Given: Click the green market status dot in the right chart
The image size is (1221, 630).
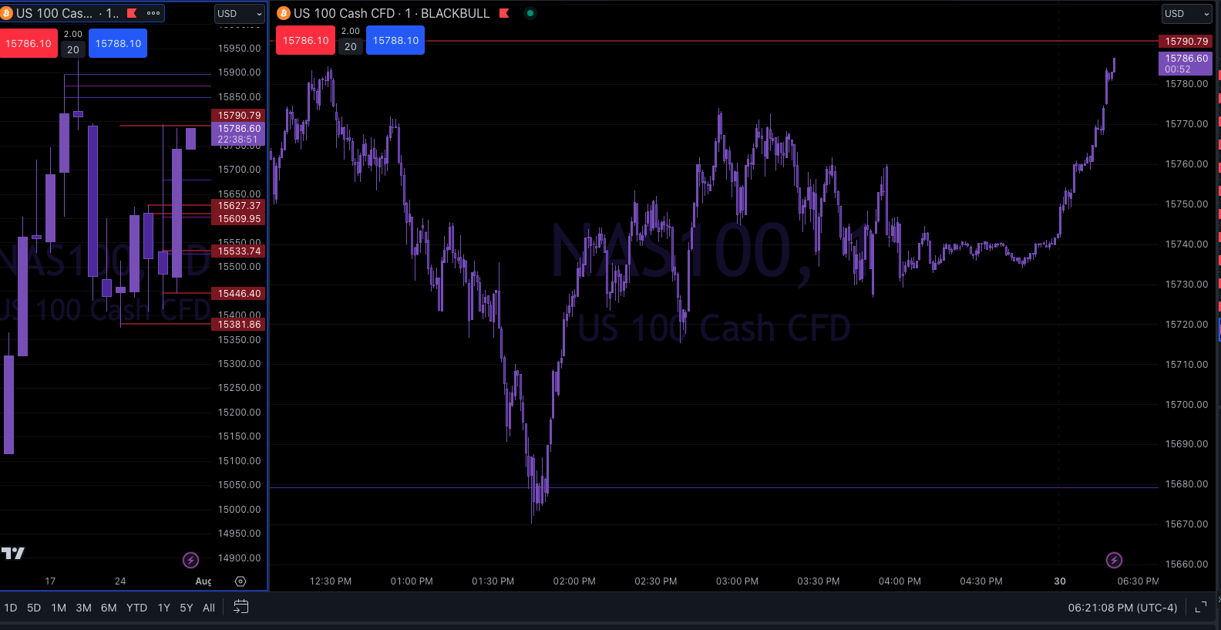Looking at the screenshot, I should (x=530, y=13).
